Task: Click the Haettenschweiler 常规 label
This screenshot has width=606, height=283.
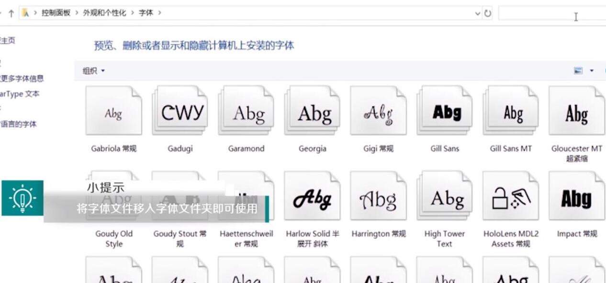Action: coord(246,239)
